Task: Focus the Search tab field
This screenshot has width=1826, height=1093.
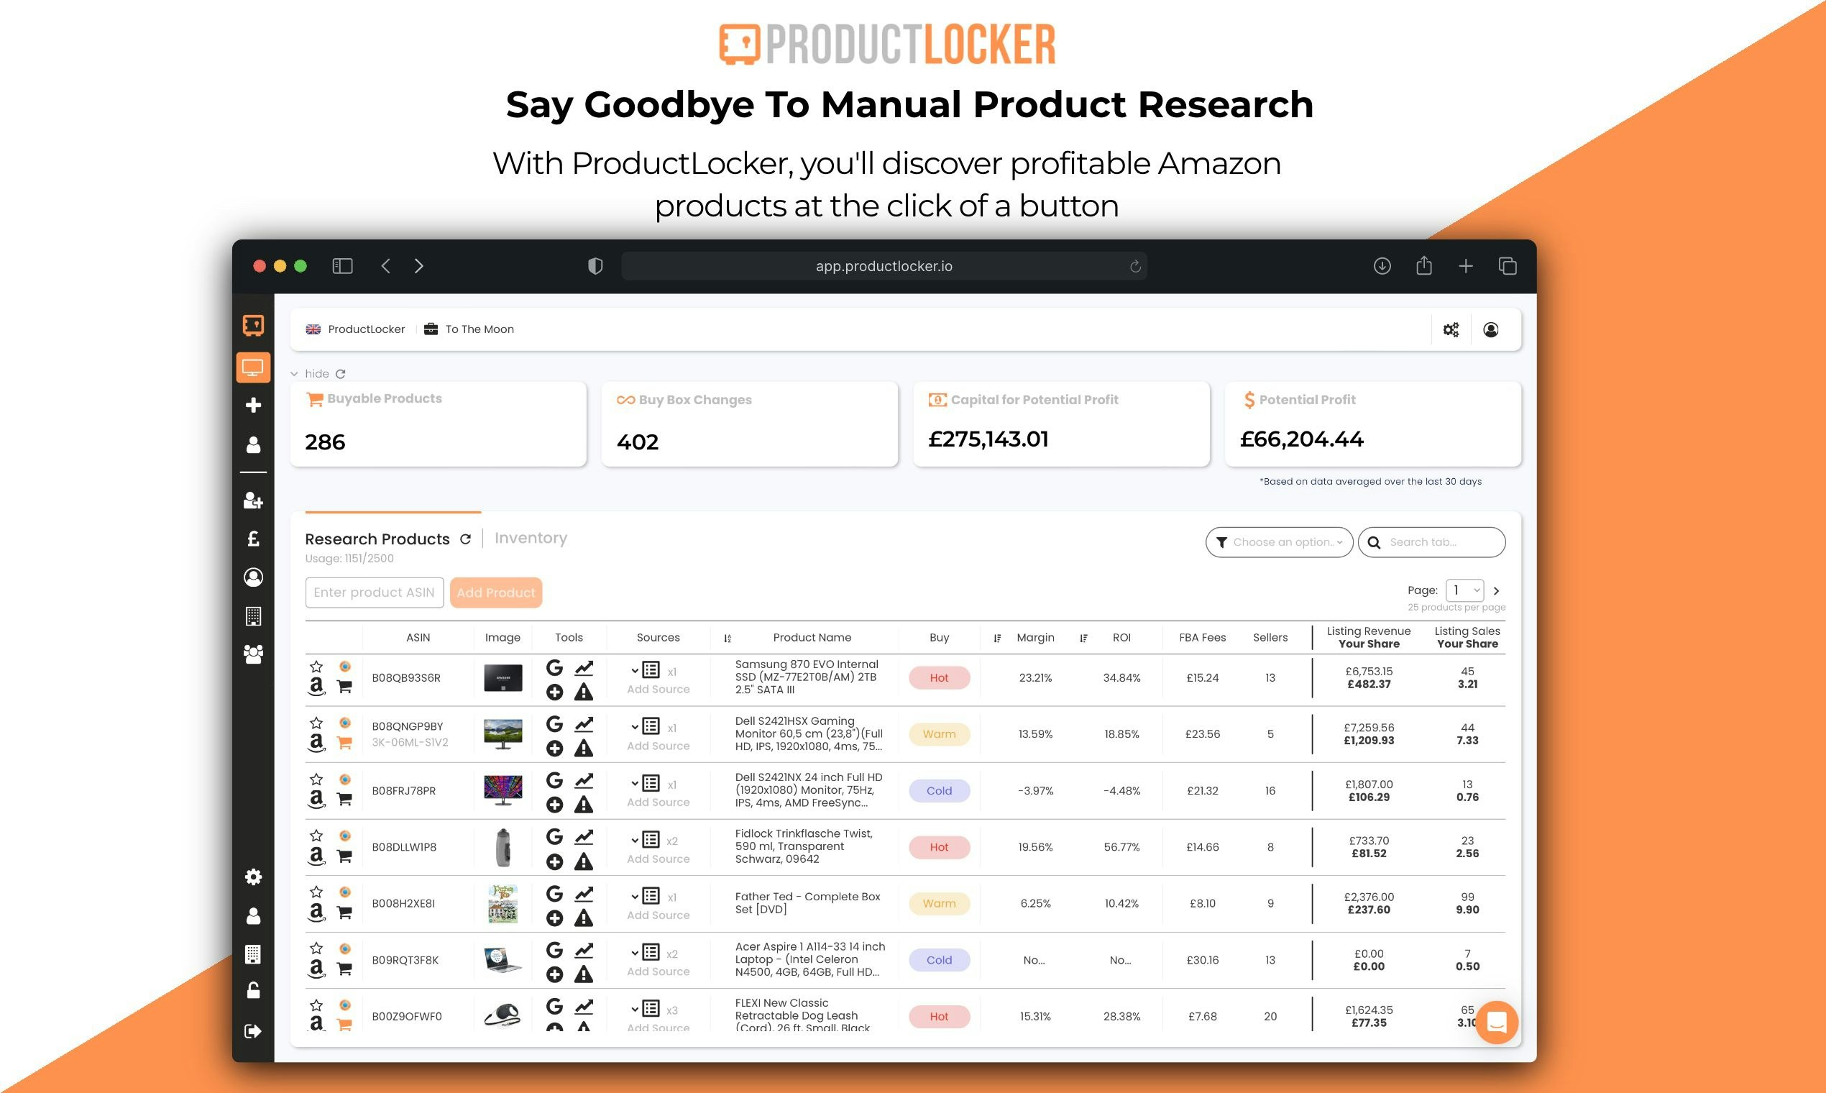Action: click(x=1431, y=542)
